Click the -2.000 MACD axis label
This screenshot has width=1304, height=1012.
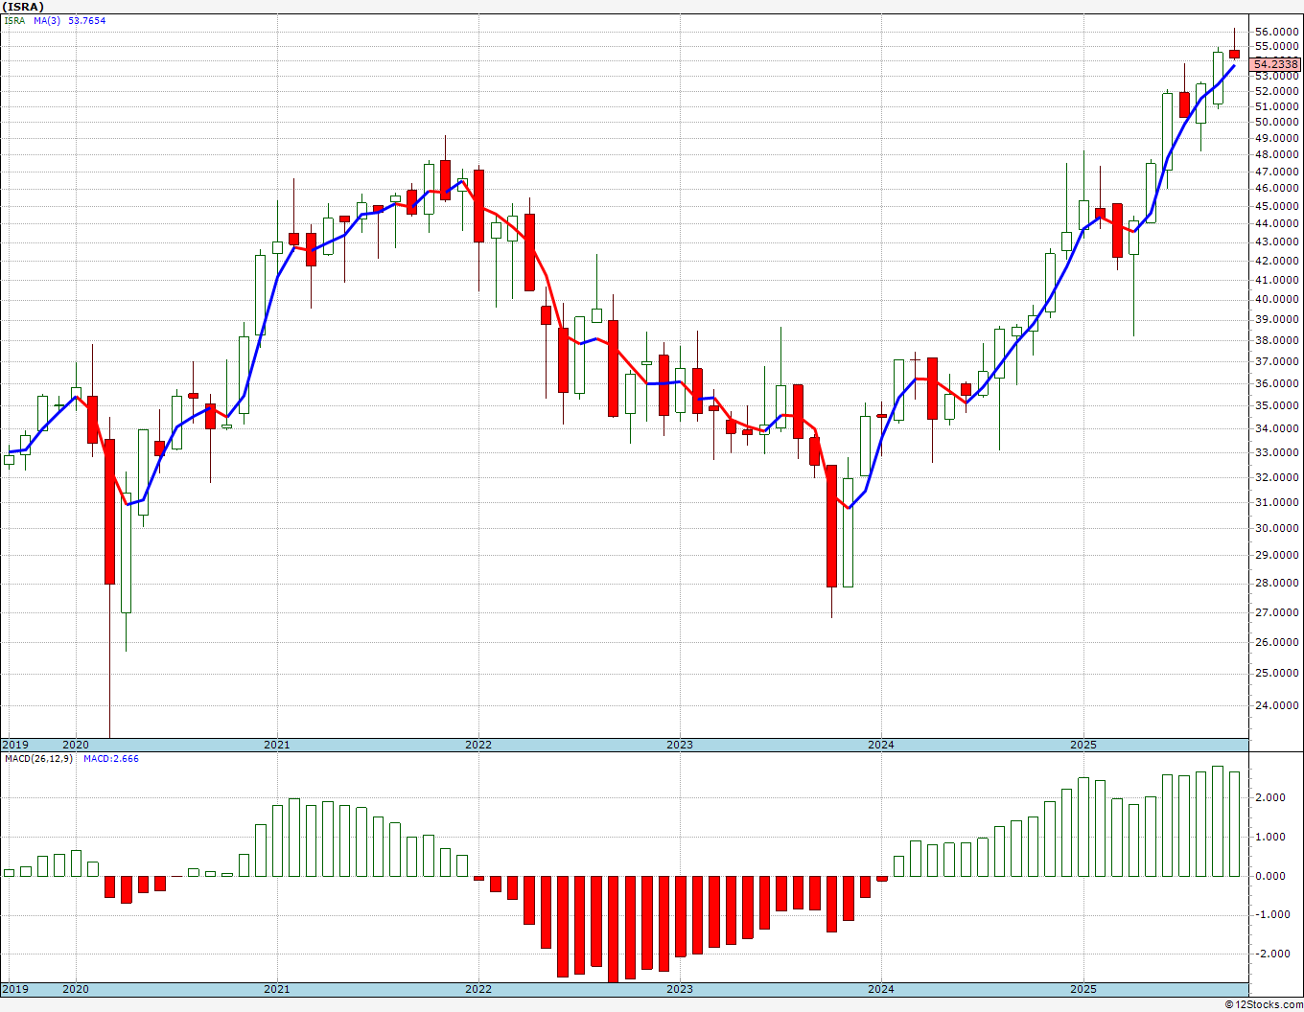1273,954
